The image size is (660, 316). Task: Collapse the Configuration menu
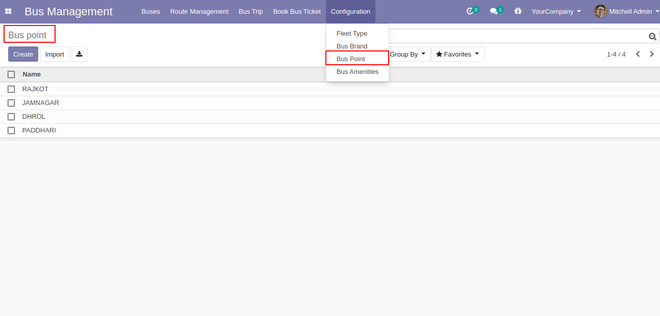350,11
